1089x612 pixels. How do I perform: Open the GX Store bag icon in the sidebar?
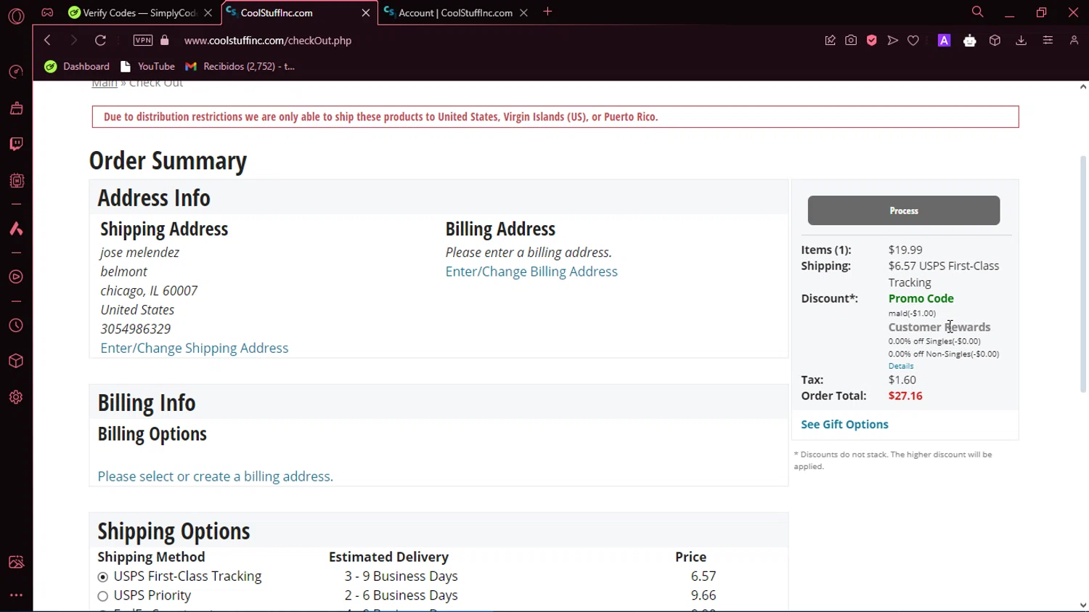point(16,108)
